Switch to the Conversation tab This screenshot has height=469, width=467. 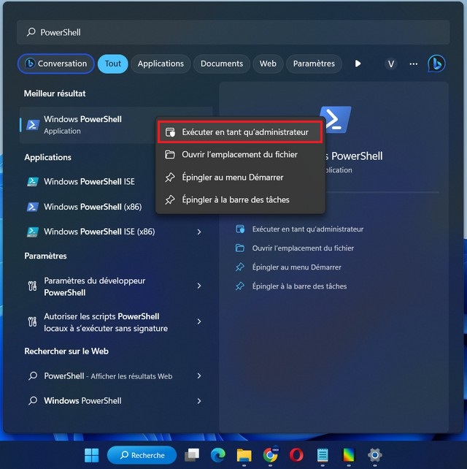click(x=56, y=64)
